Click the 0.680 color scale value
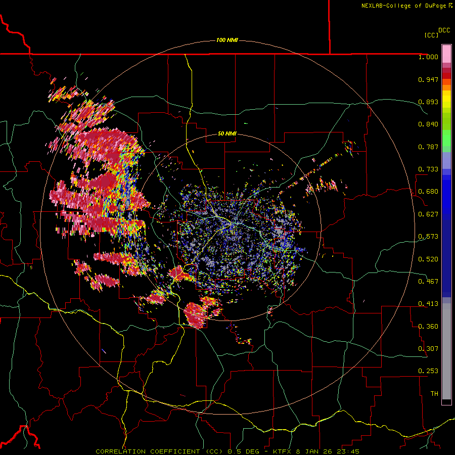455x455 pixels. [x=428, y=192]
